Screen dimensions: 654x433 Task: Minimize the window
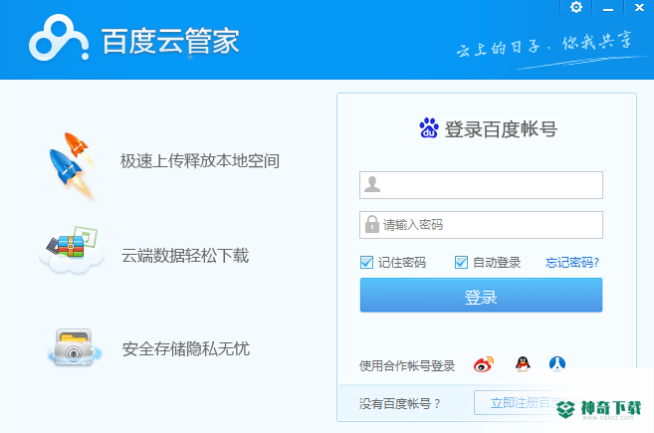tap(608, 8)
